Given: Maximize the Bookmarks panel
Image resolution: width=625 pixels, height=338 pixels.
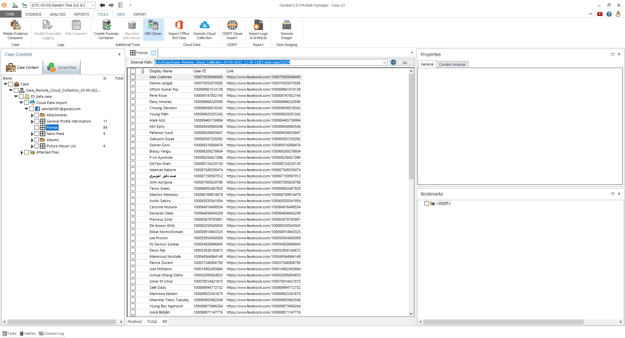Looking at the screenshot, I should coord(613,194).
